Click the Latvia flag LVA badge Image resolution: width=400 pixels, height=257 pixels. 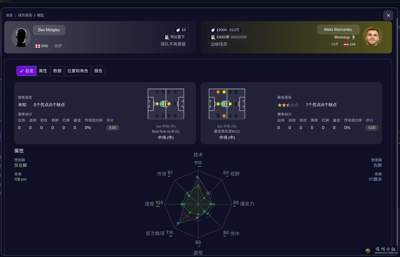pos(350,44)
